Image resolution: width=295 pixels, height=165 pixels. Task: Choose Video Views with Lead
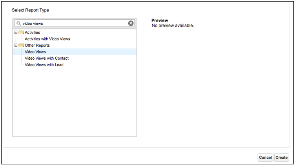click(x=44, y=64)
